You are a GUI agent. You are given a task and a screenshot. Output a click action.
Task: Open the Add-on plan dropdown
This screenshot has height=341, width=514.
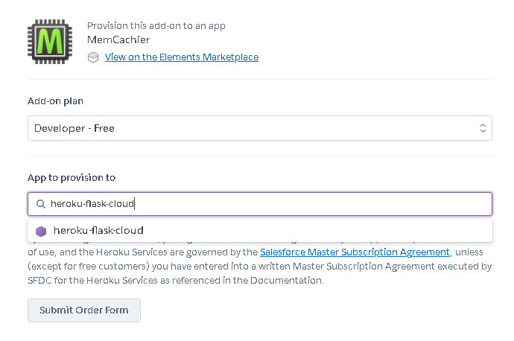coord(260,128)
